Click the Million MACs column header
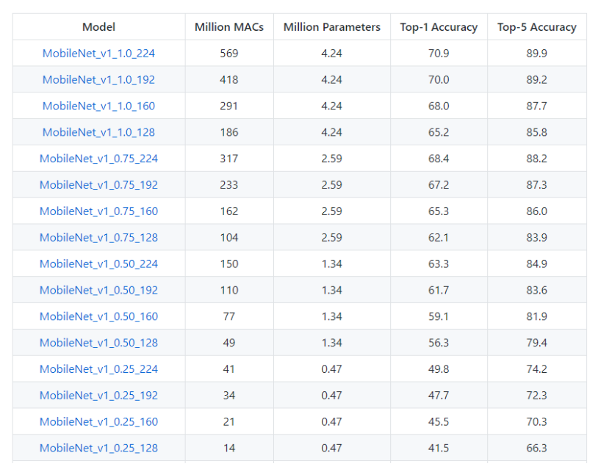Viewport: 601px width, 472px height. coord(228,27)
